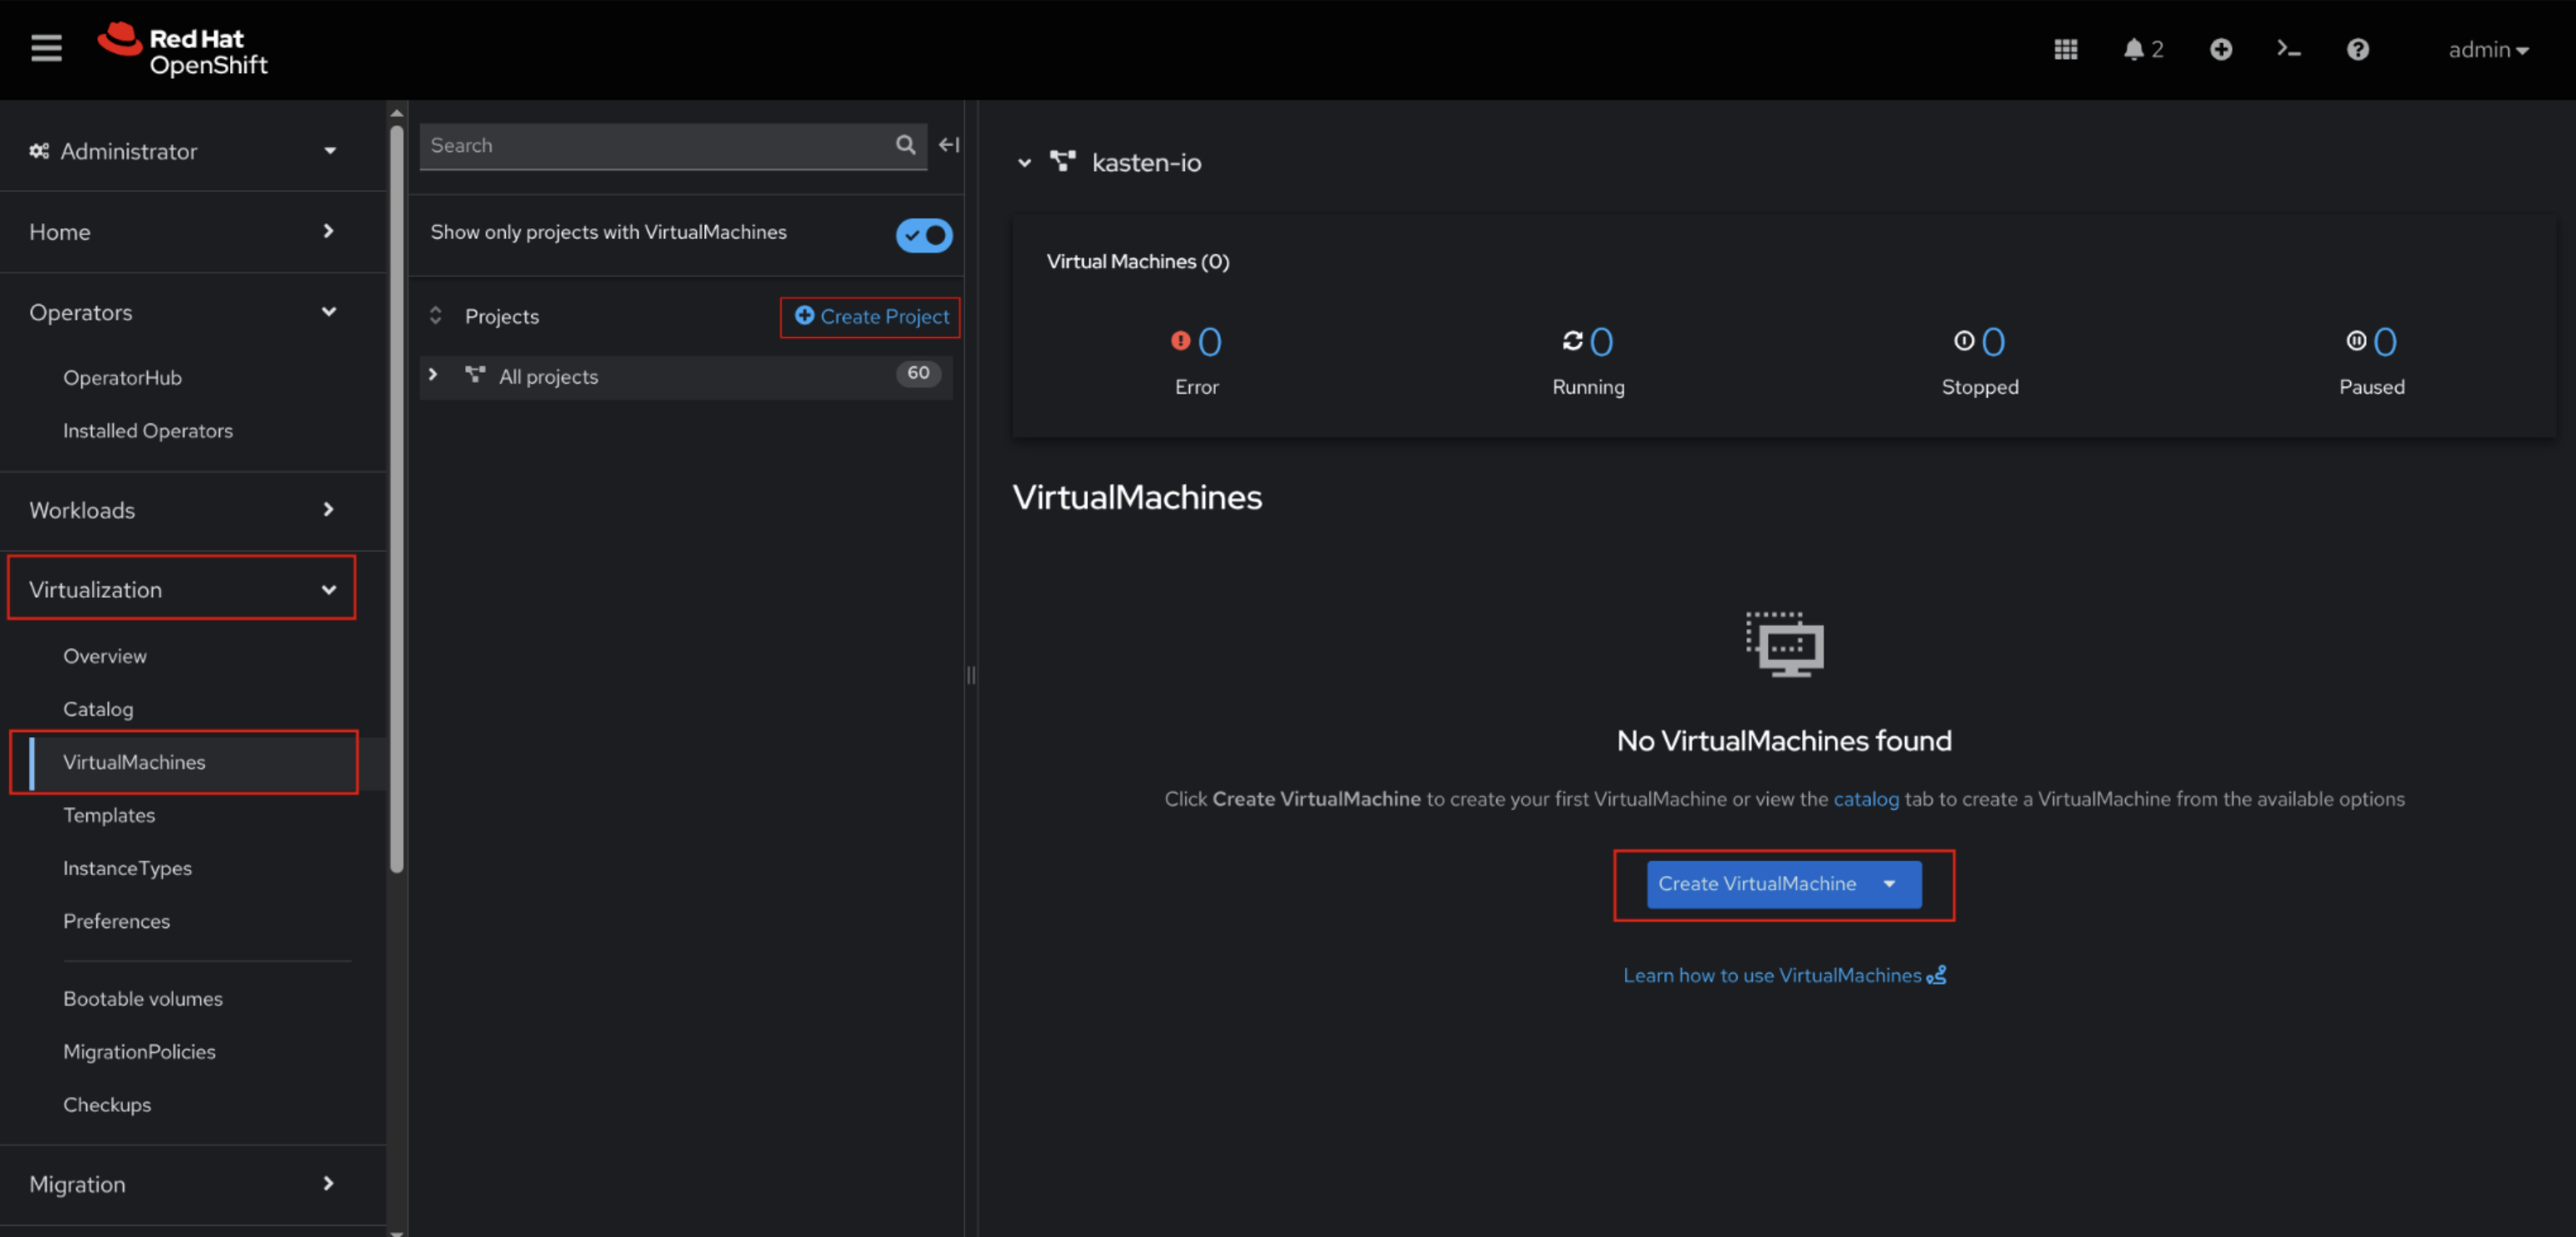Screen dimensions: 2576x1237
Task: Click Create Project link
Action: point(872,316)
